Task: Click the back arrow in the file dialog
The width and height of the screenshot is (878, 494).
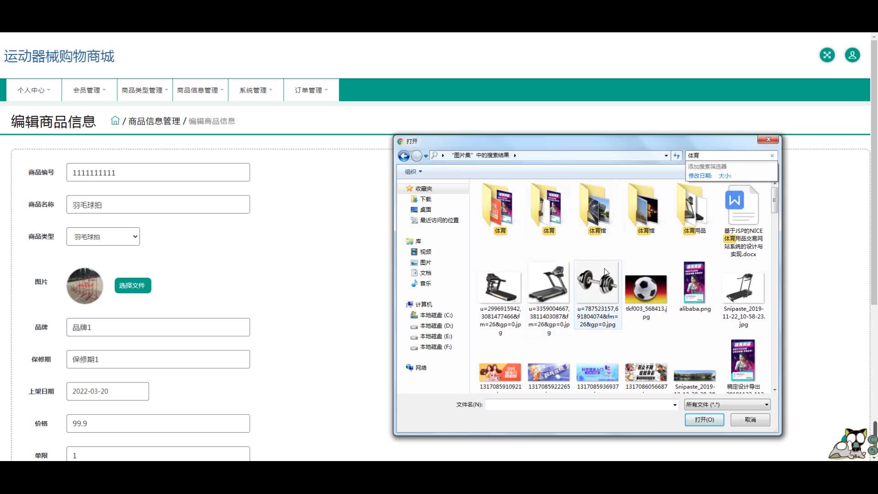Action: 404,156
